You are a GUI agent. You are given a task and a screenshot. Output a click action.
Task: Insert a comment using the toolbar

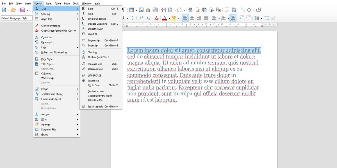(x=226, y=9)
